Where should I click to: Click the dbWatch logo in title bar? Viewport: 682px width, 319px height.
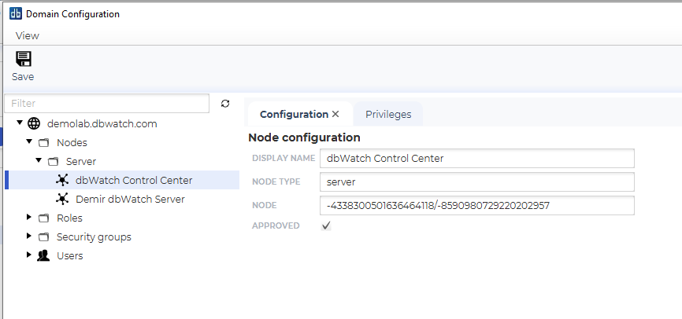point(16,13)
